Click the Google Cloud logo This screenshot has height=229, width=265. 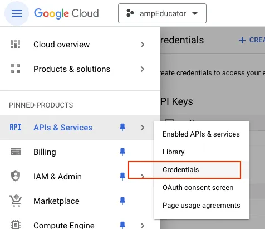(x=66, y=13)
